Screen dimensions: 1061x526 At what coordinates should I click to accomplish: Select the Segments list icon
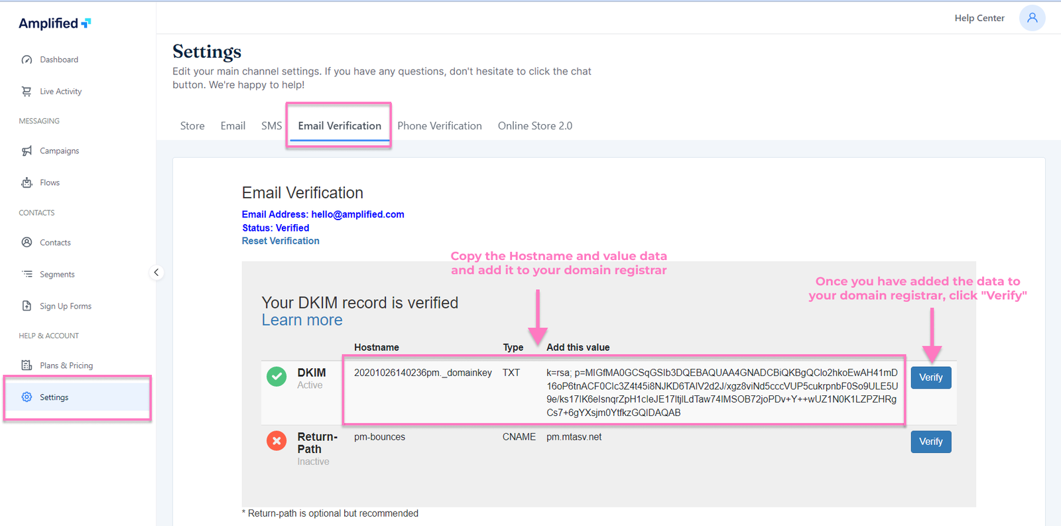click(x=27, y=274)
